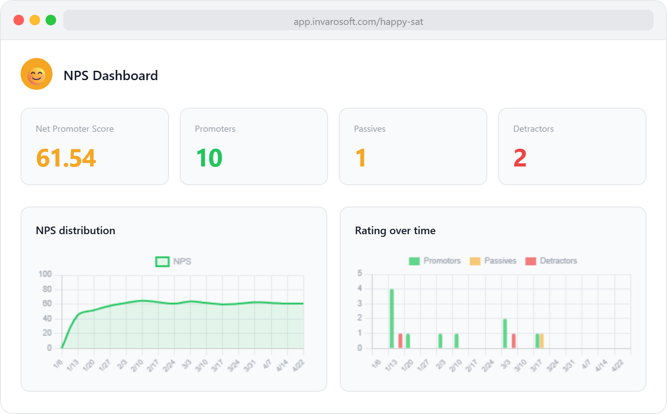Screen dimensions: 667x414
Task: Click the green promoter bar at 2/3
Action: (x=441, y=341)
